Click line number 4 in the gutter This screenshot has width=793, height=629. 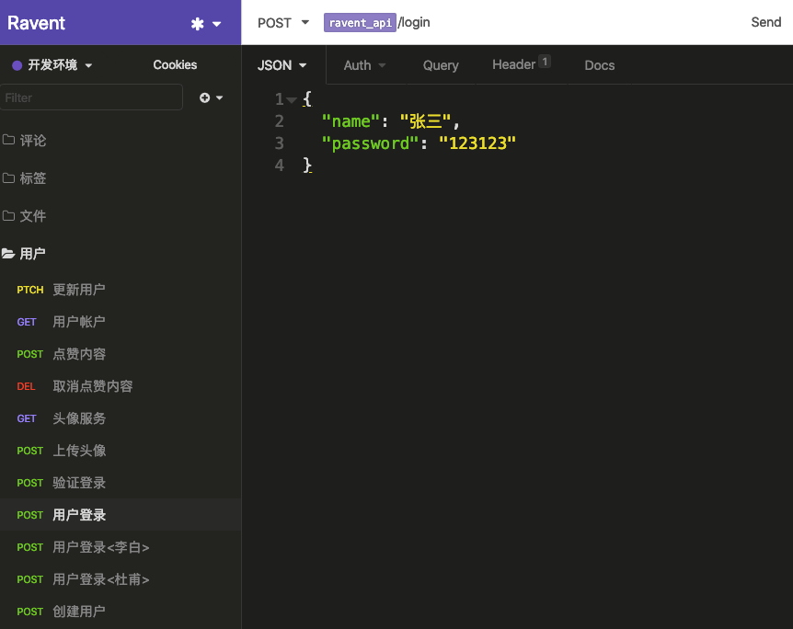(279, 166)
